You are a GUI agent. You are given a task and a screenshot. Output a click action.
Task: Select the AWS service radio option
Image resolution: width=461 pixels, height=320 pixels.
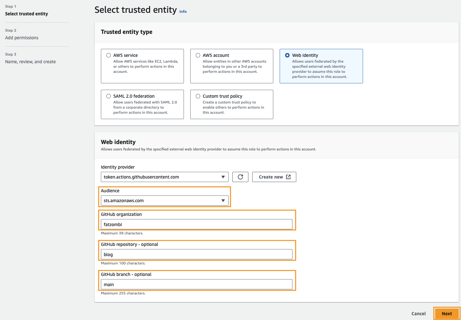tap(109, 55)
